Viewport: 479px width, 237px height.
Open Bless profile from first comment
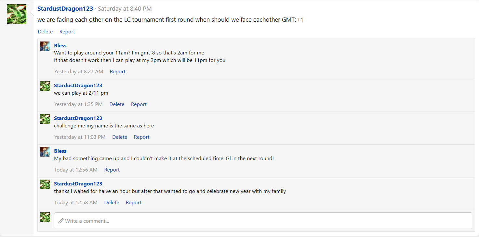(60, 46)
